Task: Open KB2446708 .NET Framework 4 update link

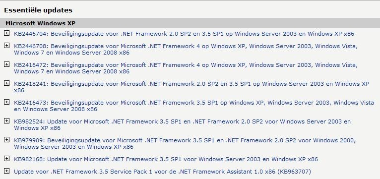Action: (186, 49)
